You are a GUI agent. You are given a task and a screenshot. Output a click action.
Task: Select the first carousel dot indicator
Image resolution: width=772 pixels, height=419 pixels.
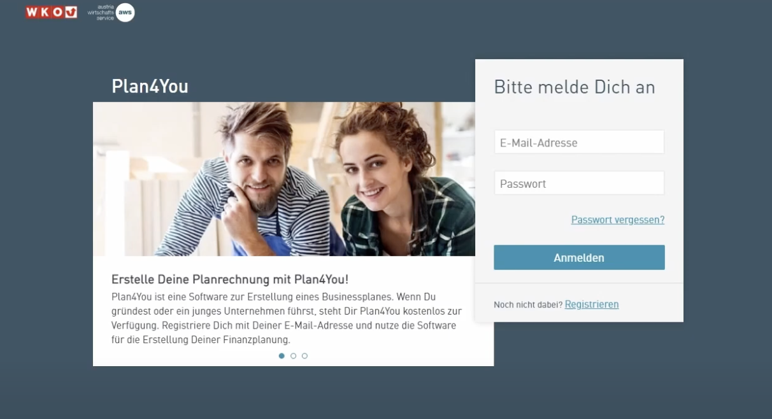pyautogui.click(x=282, y=356)
